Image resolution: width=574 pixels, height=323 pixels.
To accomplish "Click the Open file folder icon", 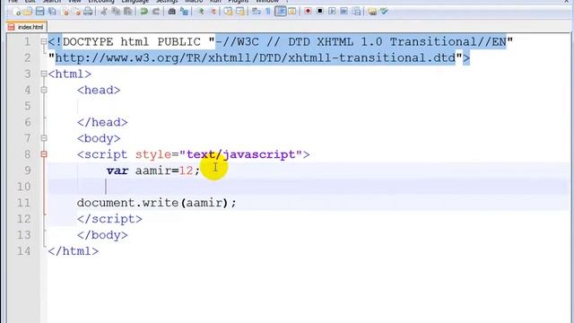I will [x=28, y=12].
